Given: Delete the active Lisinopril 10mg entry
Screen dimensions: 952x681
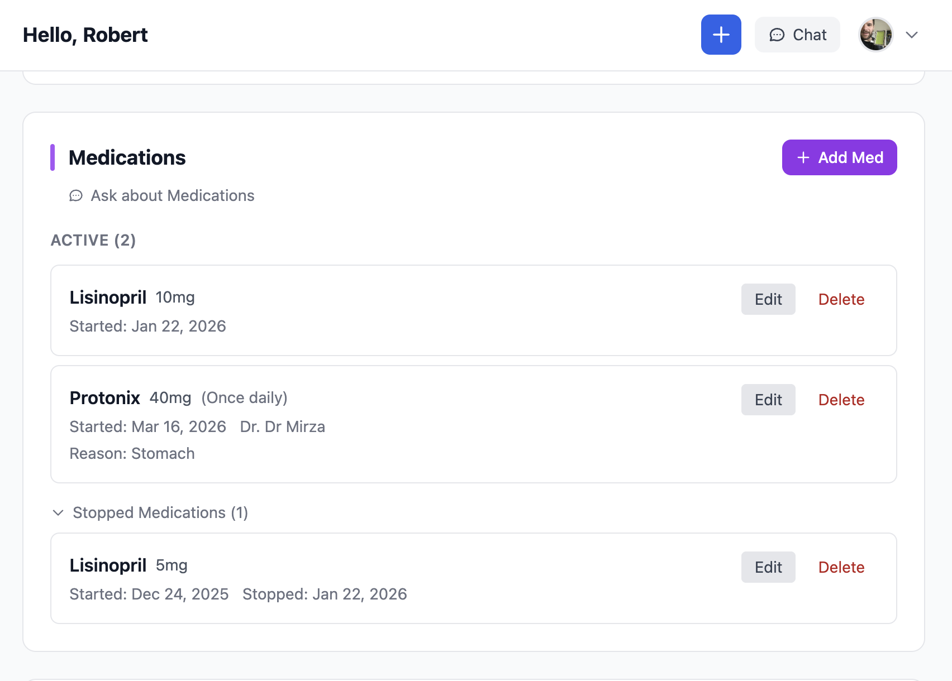Looking at the screenshot, I should pos(841,299).
